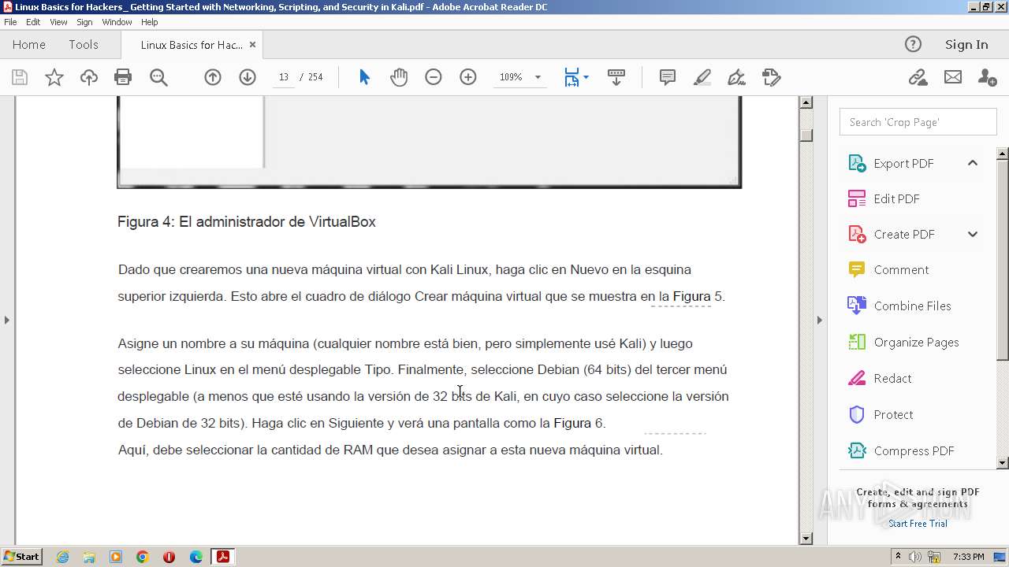The width and height of the screenshot is (1009, 567).
Task: Open the page fit options dropdown arrow
Action: point(586,77)
